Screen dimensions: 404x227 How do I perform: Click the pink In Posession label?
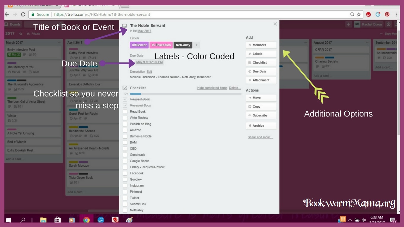(161, 45)
